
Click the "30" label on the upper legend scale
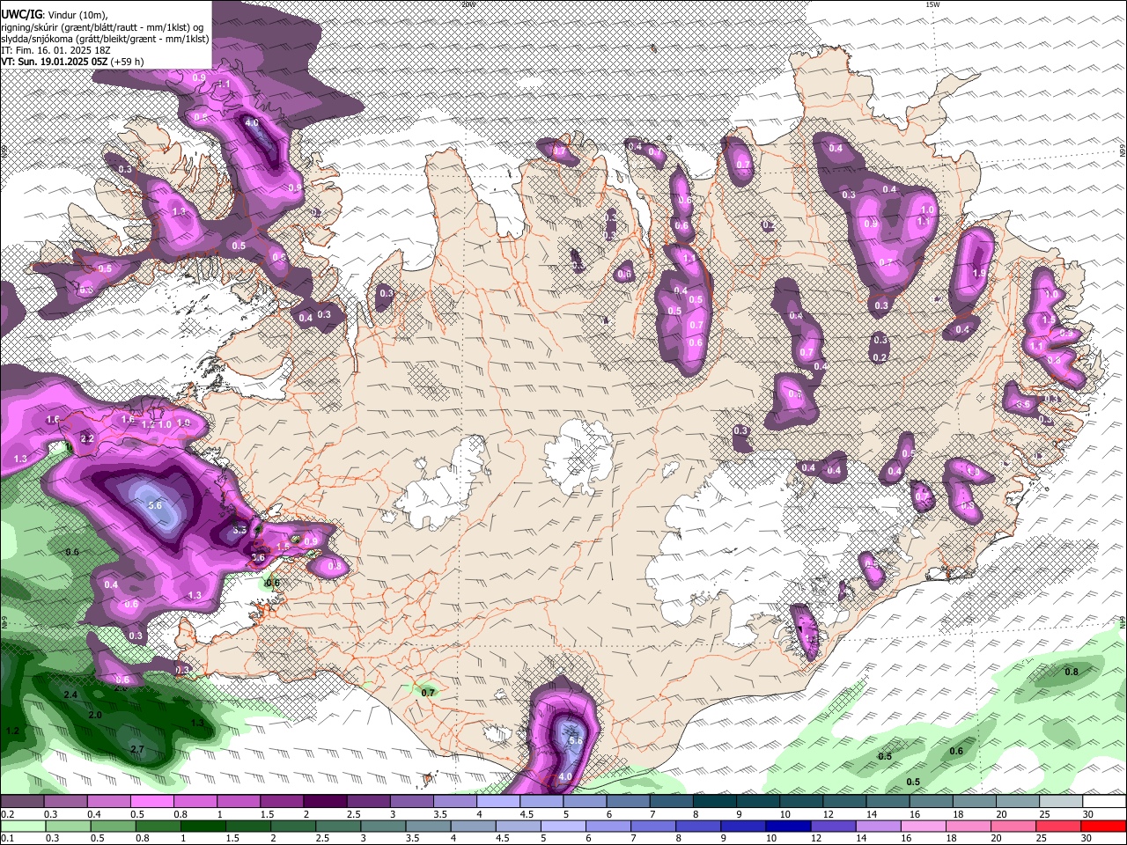[1088, 814]
